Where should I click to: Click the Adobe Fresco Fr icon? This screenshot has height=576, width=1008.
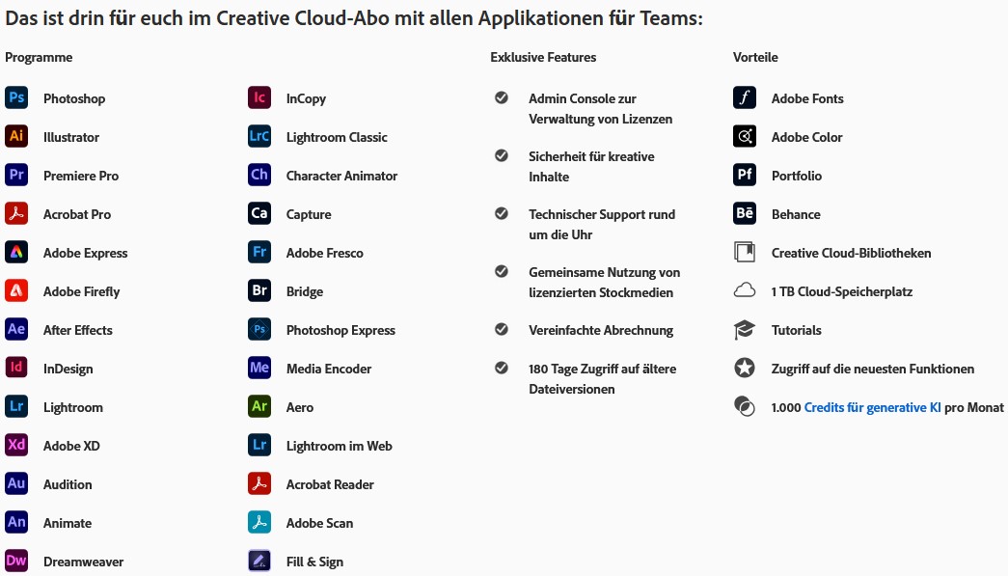(x=259, y=252)
